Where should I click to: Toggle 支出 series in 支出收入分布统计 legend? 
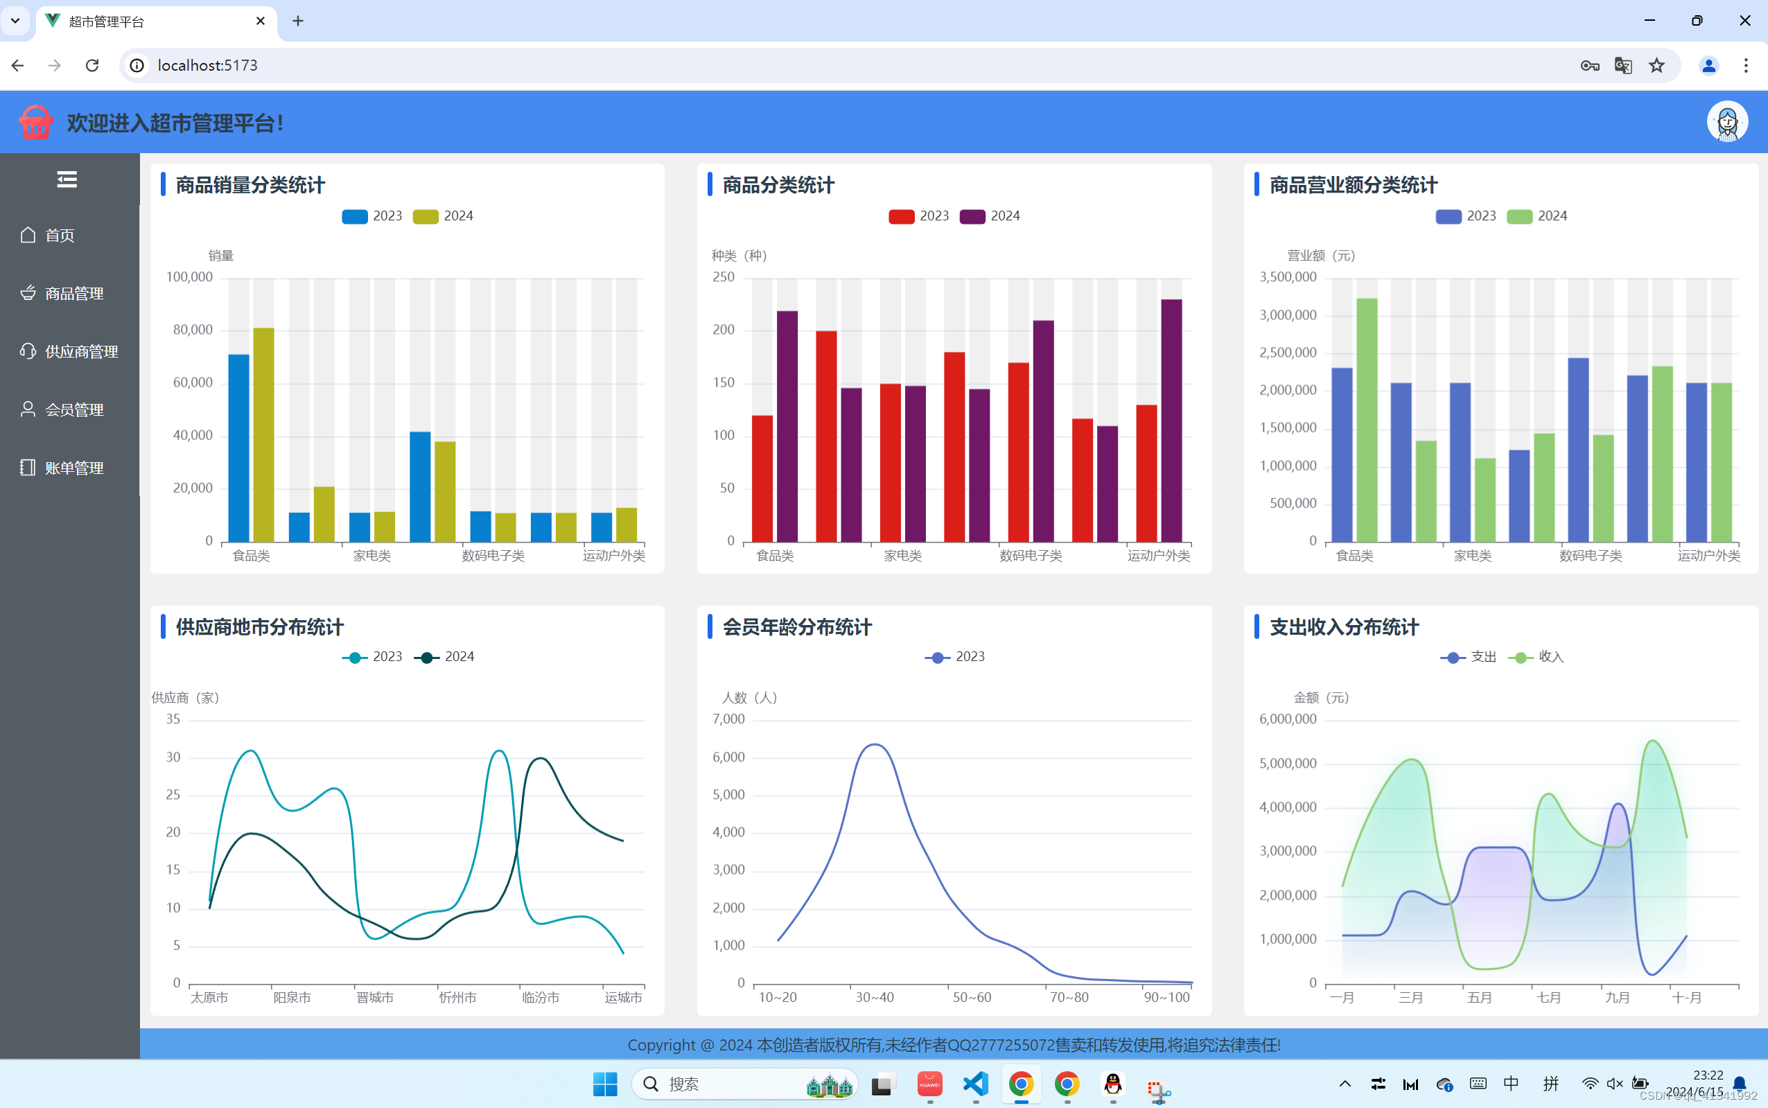click(x=1469, y=657)
